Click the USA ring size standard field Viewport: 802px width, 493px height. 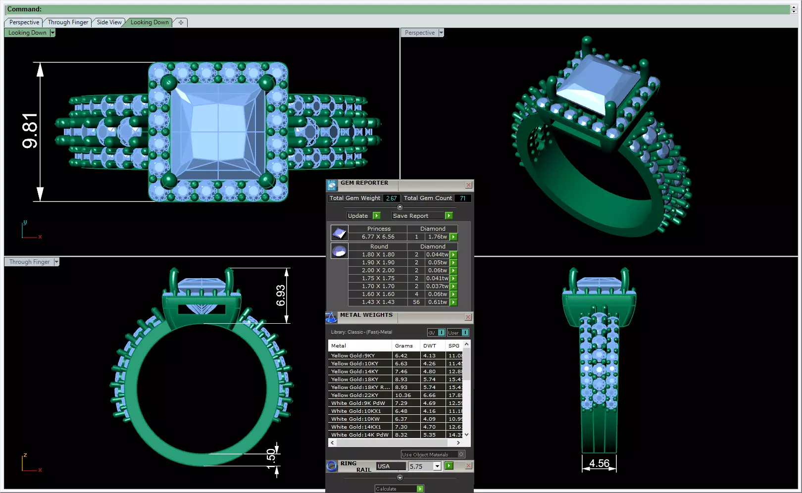pyautogui.click(x=391, y=466)
